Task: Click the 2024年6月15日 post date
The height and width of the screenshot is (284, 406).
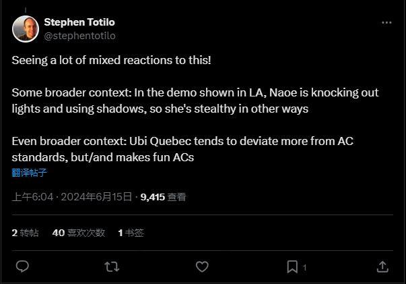Action: coord(99,197)
